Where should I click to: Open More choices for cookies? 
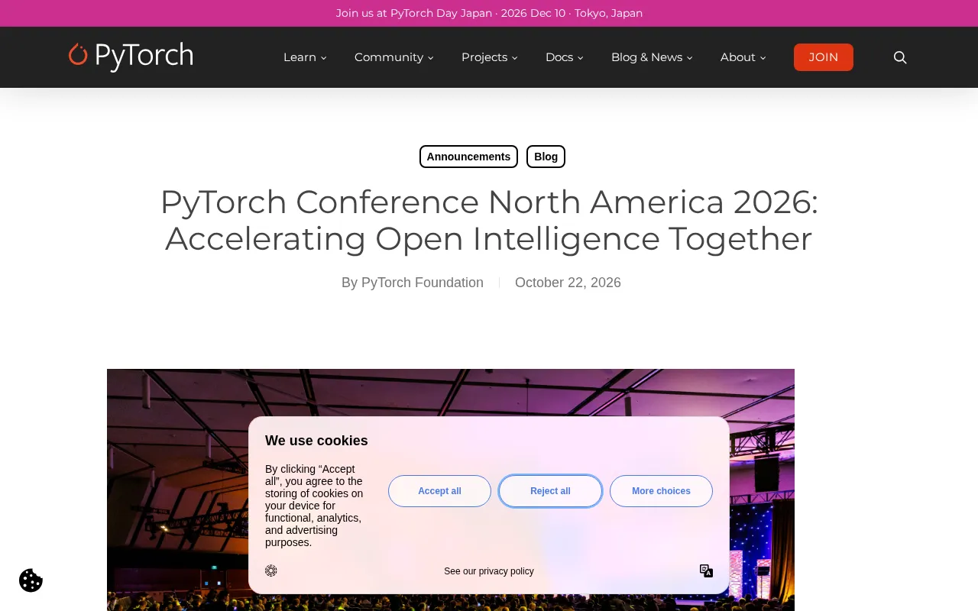[661, 491]
